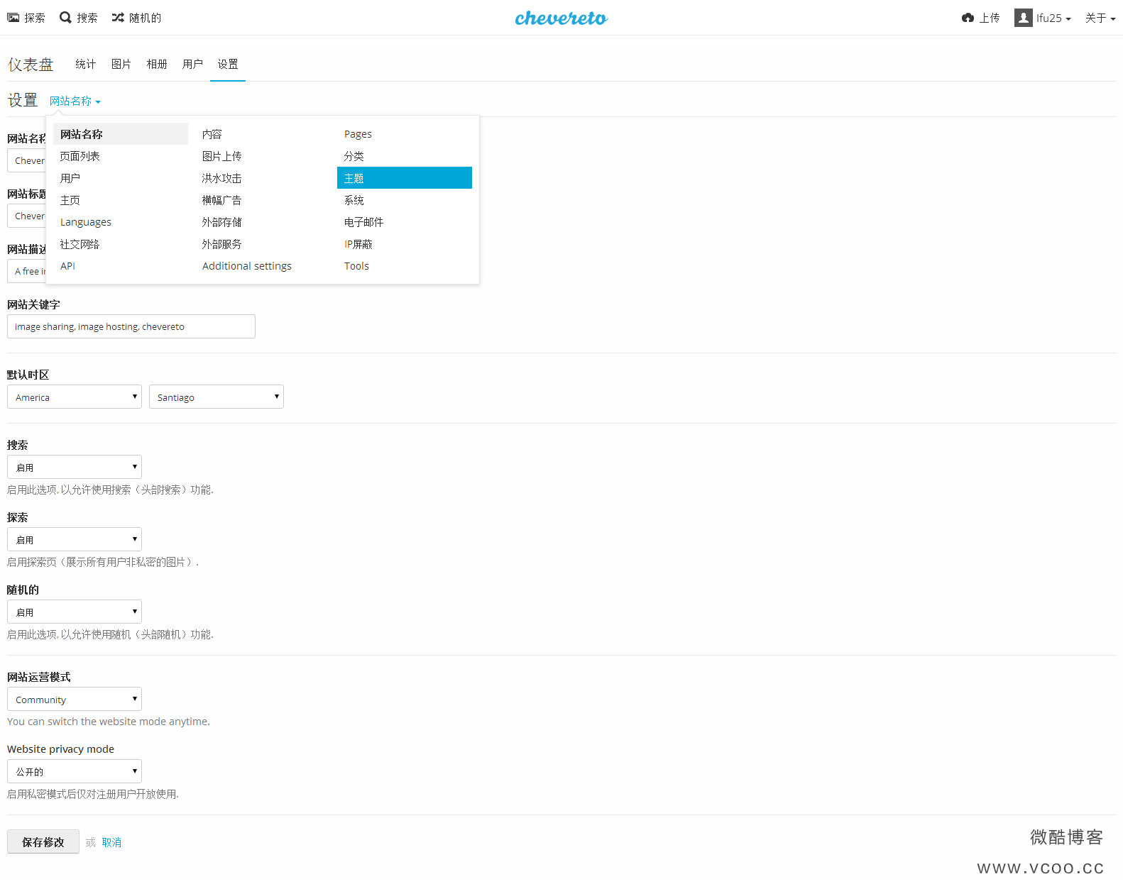Open the 关于 (About) dropdown menu
Image resolution: width=1123 pixels, height=889 pixels.
pyautogui.click(x=1100, y=18)
